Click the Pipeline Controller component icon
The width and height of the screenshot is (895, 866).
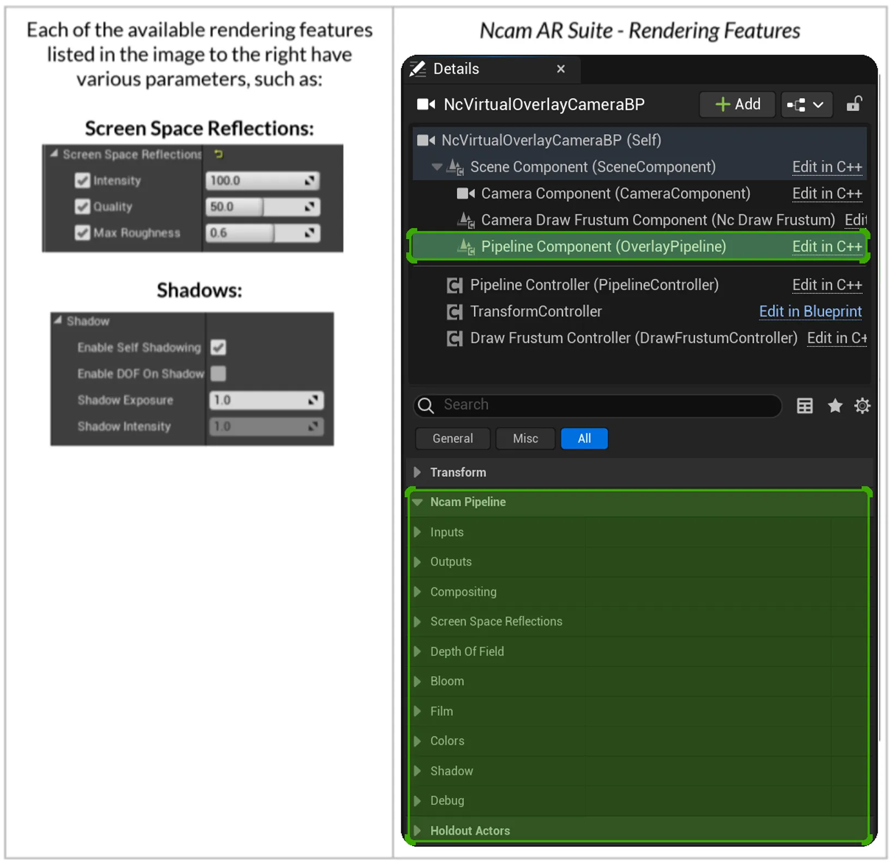(455, 285)
